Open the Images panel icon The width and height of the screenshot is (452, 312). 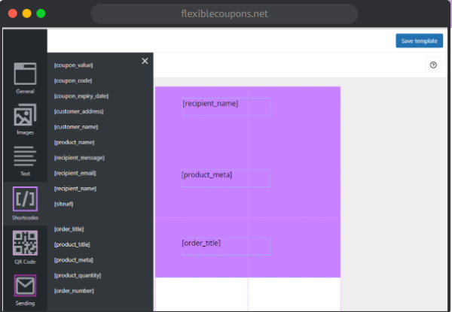click(x=25, y=115)
